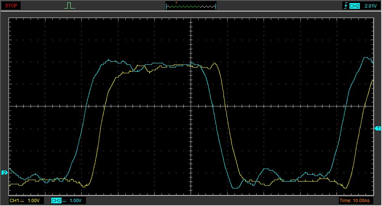Click the left bracket of overview window

coord(167,6)
